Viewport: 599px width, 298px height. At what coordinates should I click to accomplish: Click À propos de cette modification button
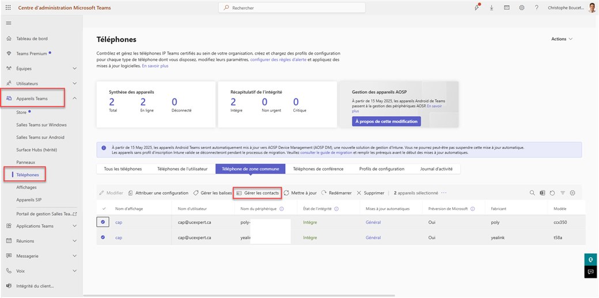(386, 121)
